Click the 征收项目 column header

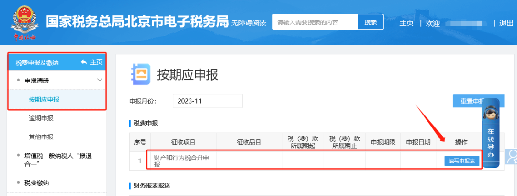[183, 142]
